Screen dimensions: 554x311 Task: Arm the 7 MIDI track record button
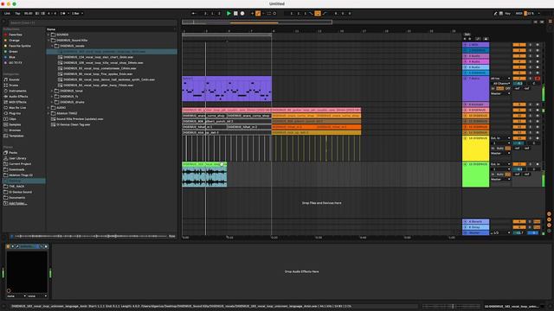tap(538, 79)
